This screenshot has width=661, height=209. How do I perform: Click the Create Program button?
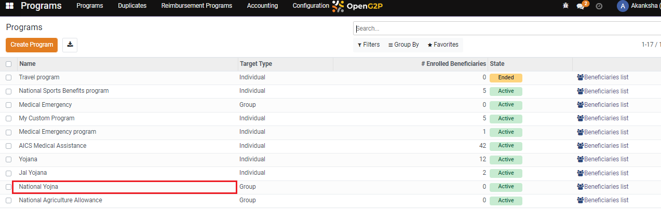pos(32,45)
